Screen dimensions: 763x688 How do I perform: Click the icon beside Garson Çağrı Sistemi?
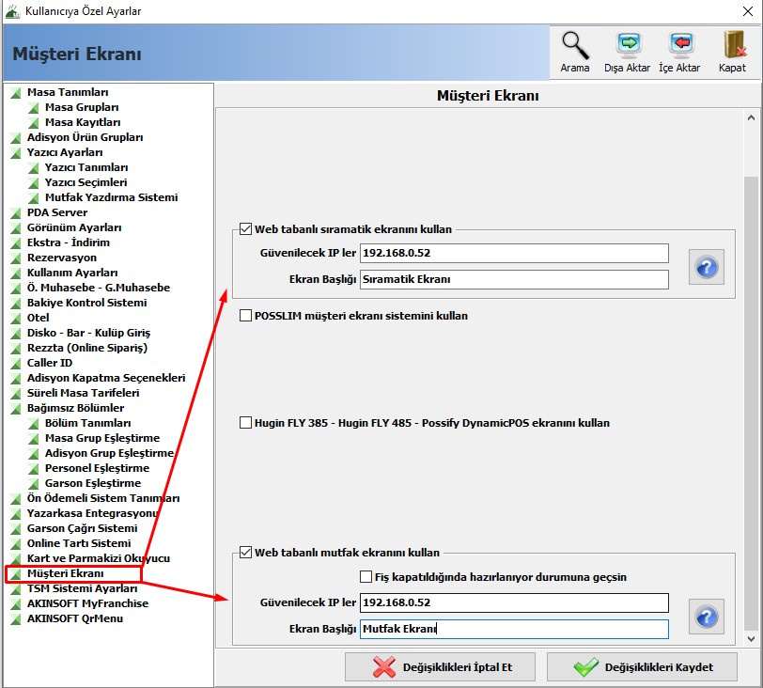[16, 528]
